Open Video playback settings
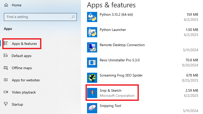Screen dimensions: 203x114 24,92
